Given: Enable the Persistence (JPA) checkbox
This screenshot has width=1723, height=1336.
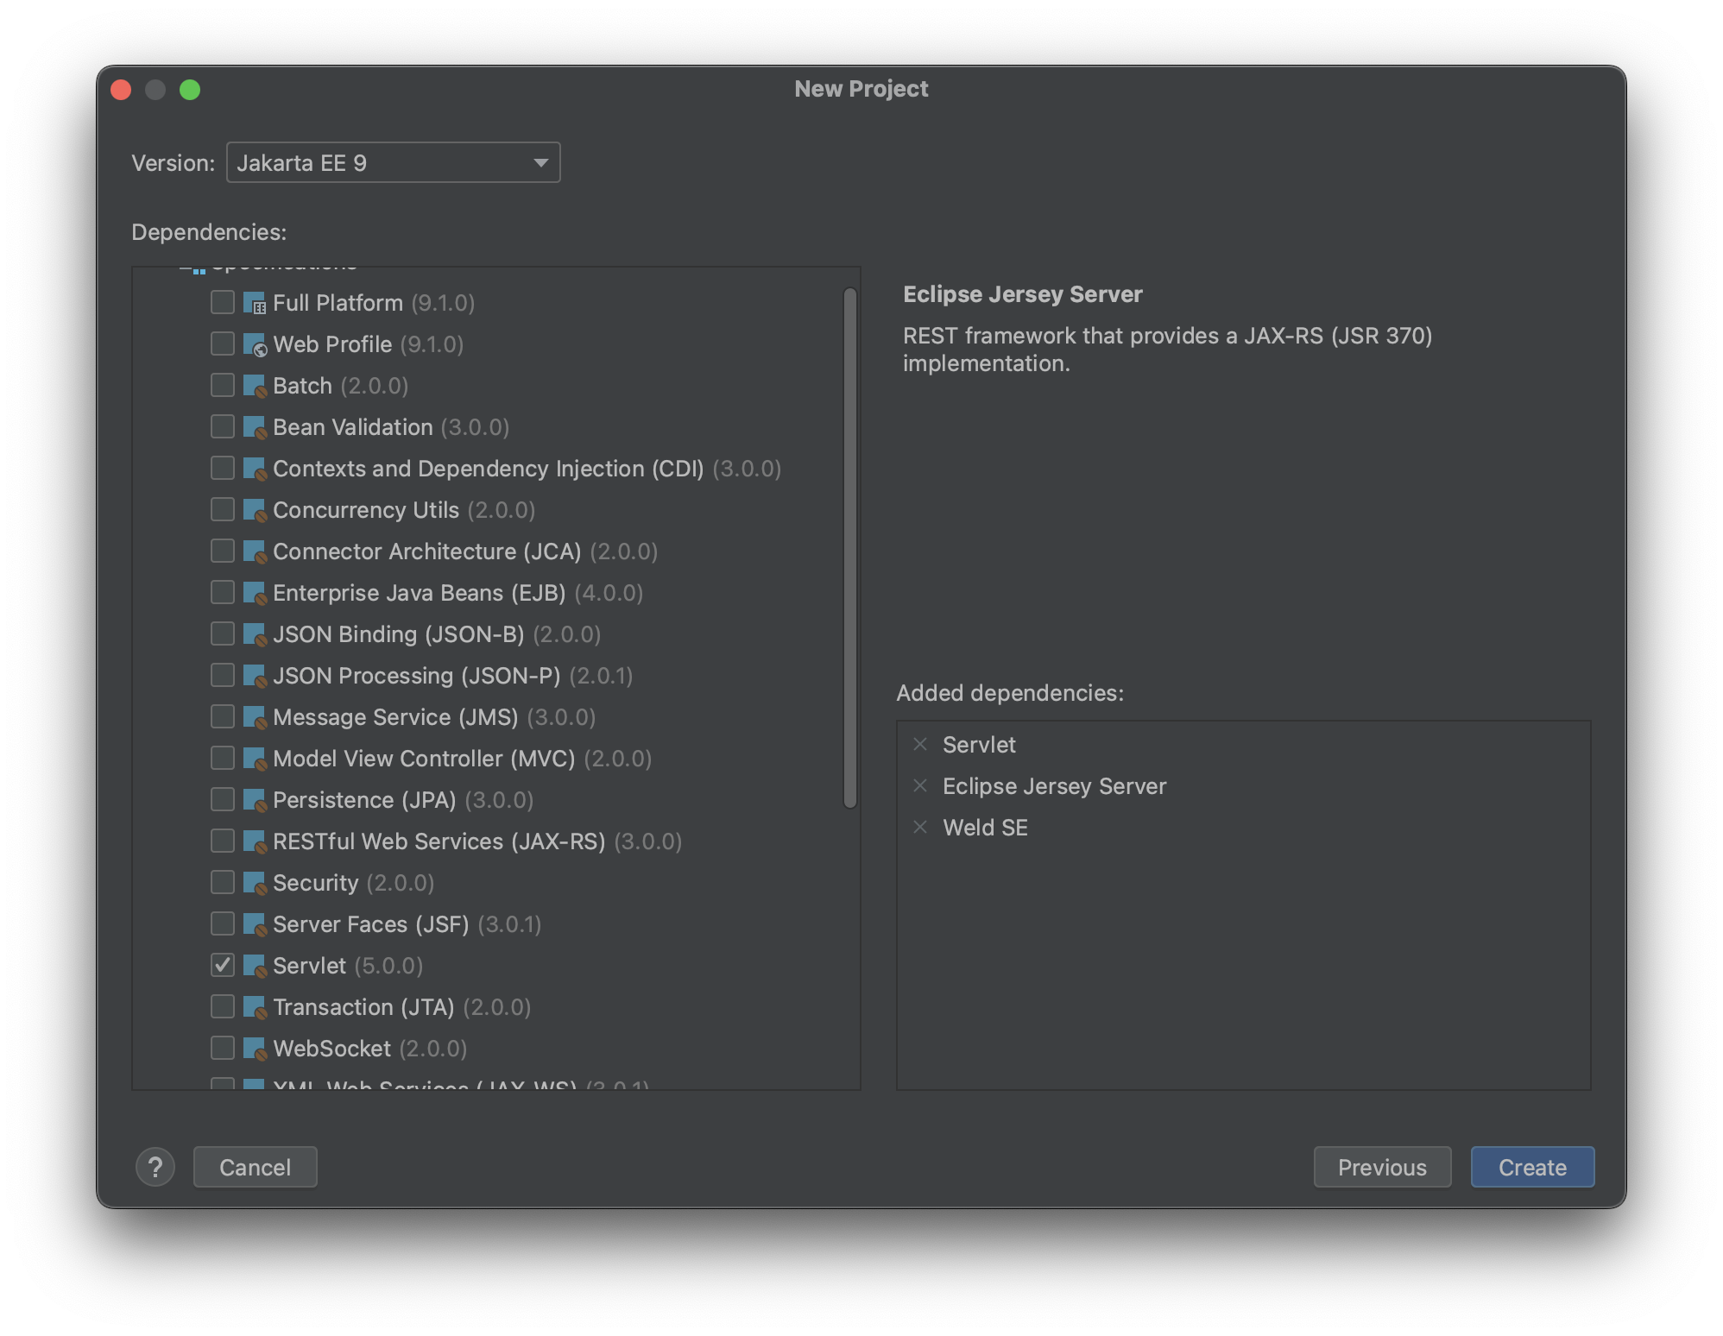Looking at the screenshot, I should point(223,799).
